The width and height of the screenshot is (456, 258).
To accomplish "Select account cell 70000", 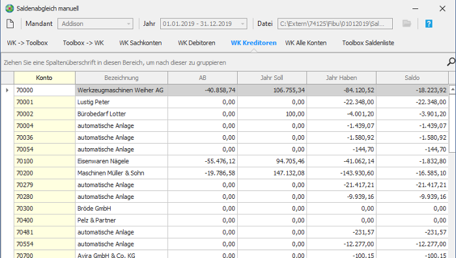I will click(44, 90).
